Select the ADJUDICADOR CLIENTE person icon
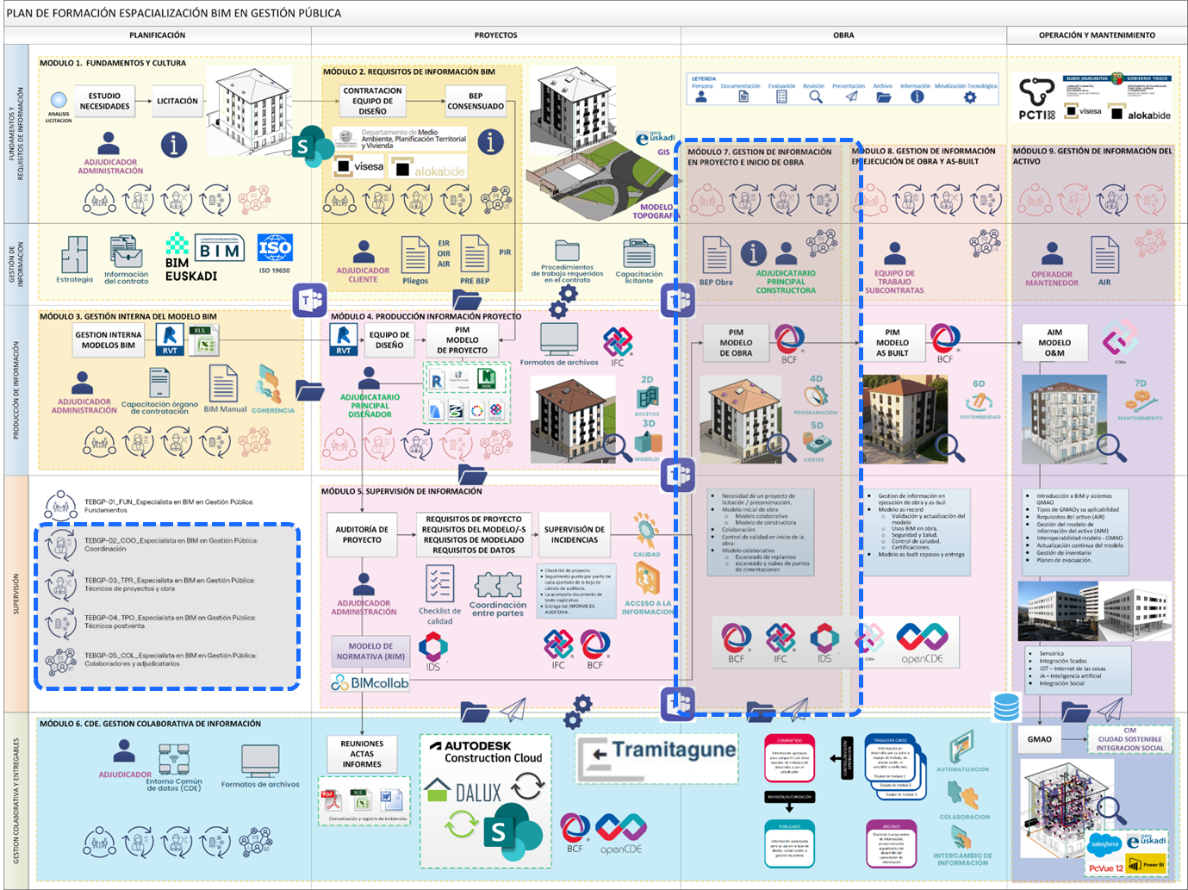 point(364,252)
